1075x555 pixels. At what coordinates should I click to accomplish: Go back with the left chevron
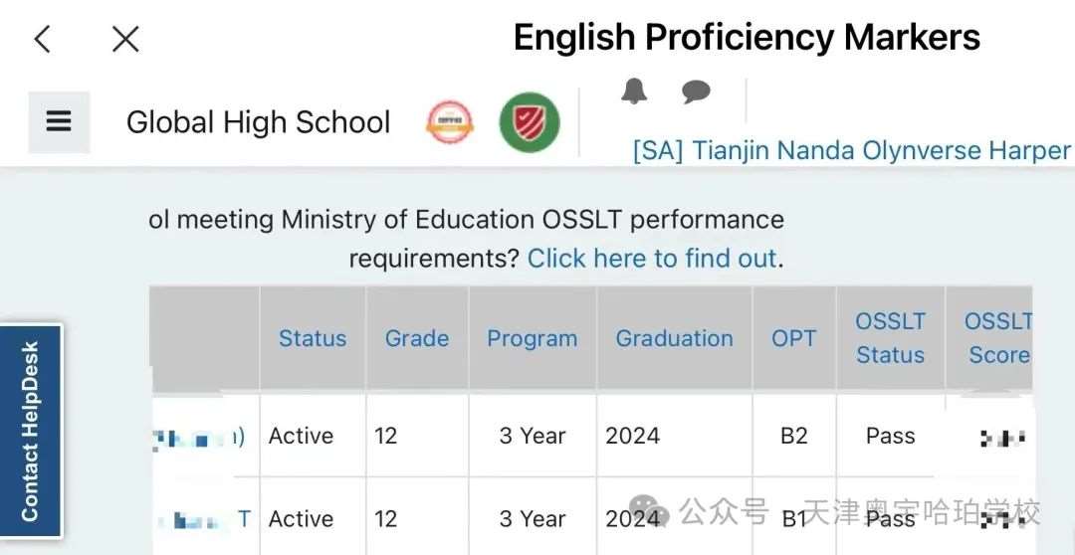[x=43, y=39]
